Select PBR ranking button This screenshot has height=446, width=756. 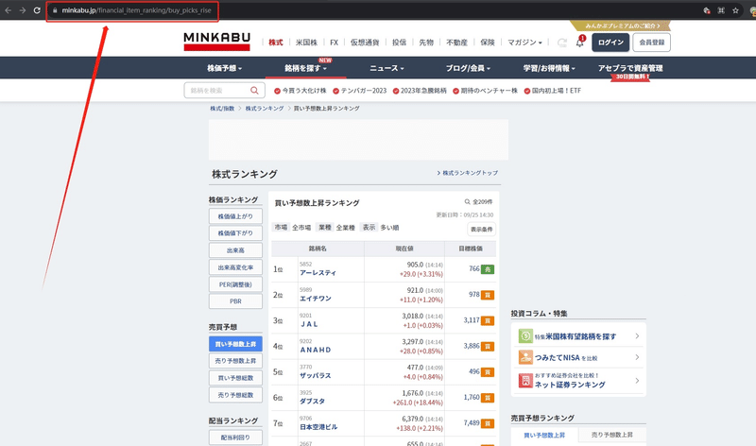point(235,301)
